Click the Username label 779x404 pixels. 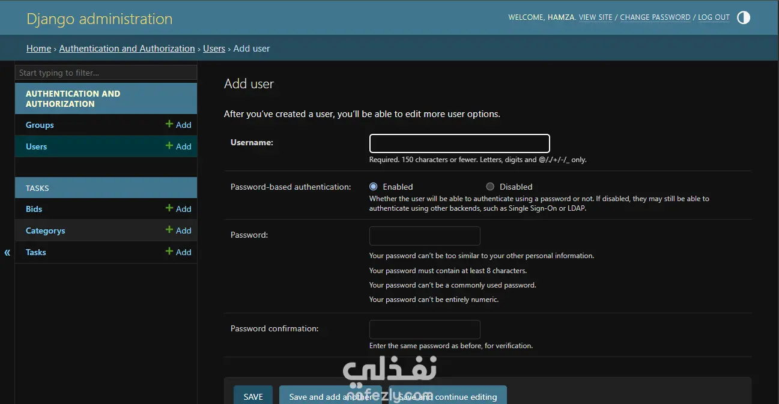coord(252,142)
